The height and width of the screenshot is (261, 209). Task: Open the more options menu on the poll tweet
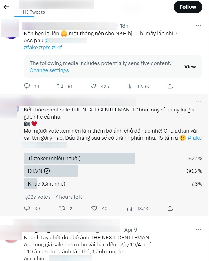tap(199, 102)
